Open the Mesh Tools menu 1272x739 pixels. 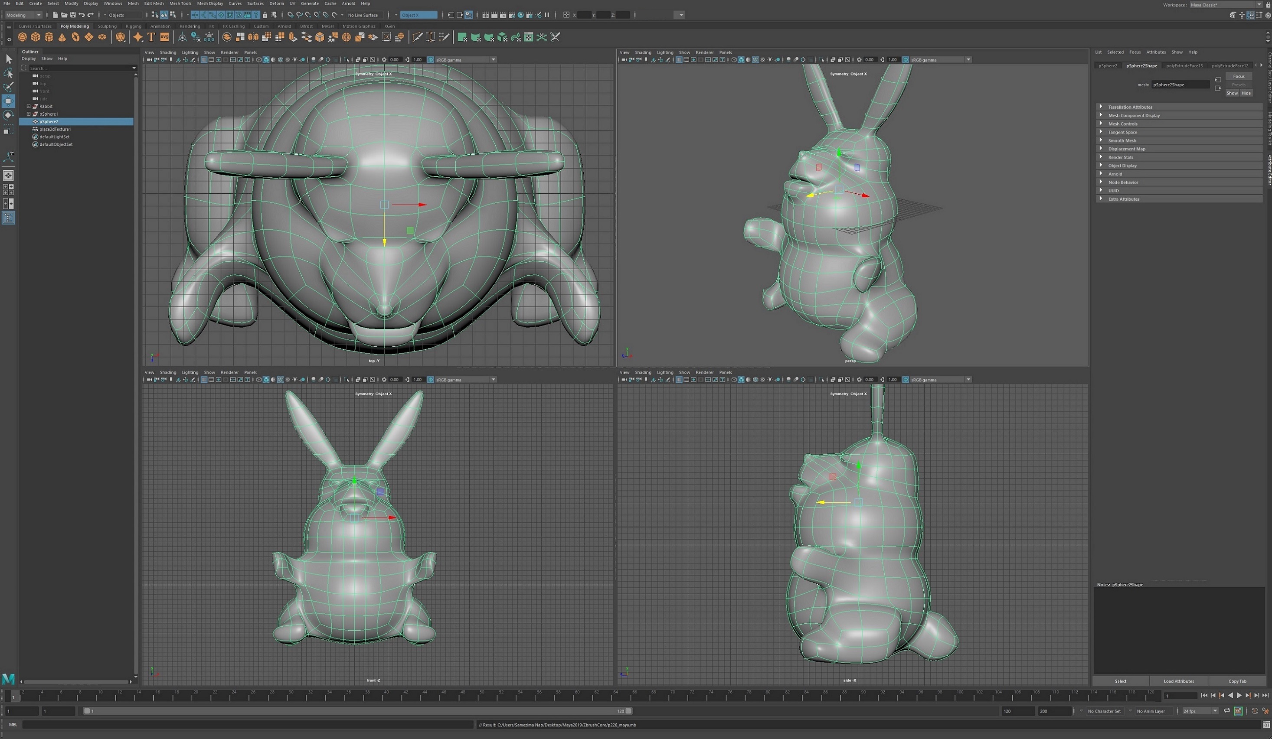(180, 3)
